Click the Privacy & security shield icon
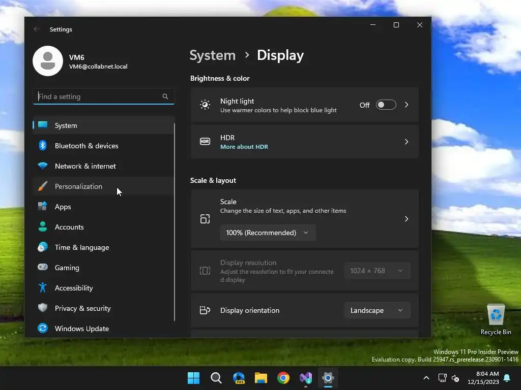The image size is (521, 390). click(x=43, y=308)
